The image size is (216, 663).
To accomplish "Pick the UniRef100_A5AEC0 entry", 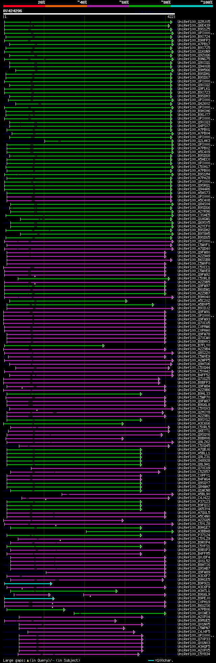I will pyautogui.click(x=194, y=159).
